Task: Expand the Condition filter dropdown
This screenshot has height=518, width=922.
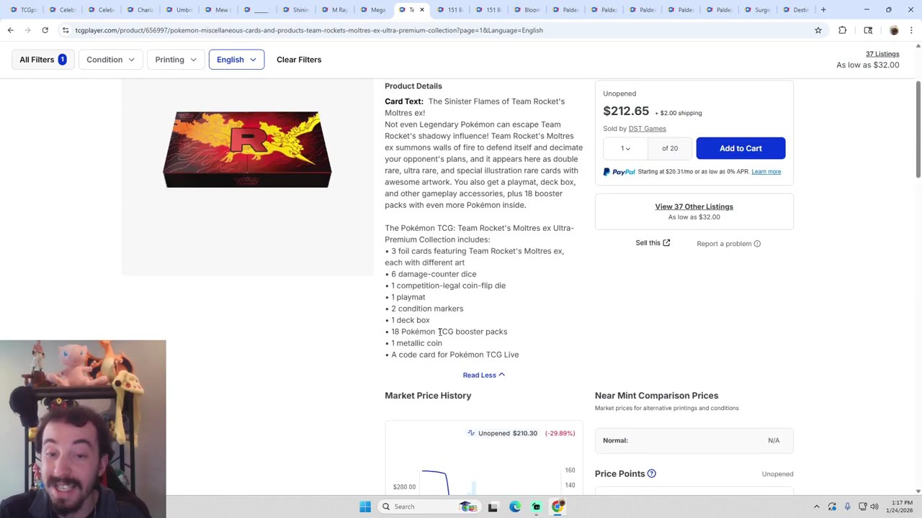Action: point(110,60)
